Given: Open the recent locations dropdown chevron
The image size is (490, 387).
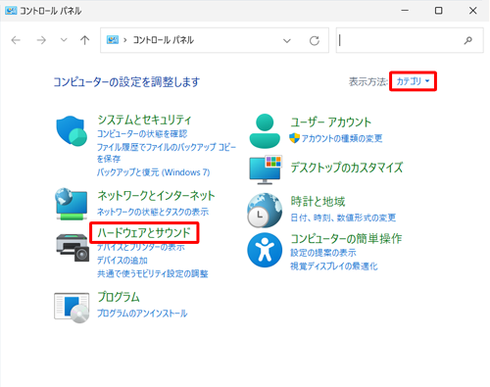Looking at the screenshot, I should coord(64,40).
